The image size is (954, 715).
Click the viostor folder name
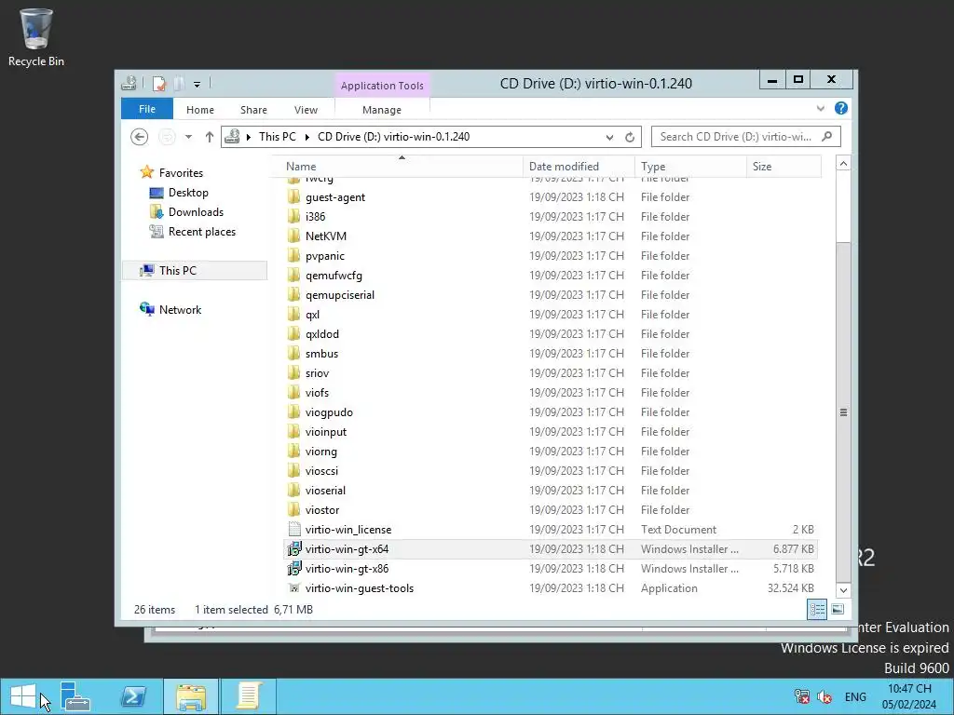point(322,509)
